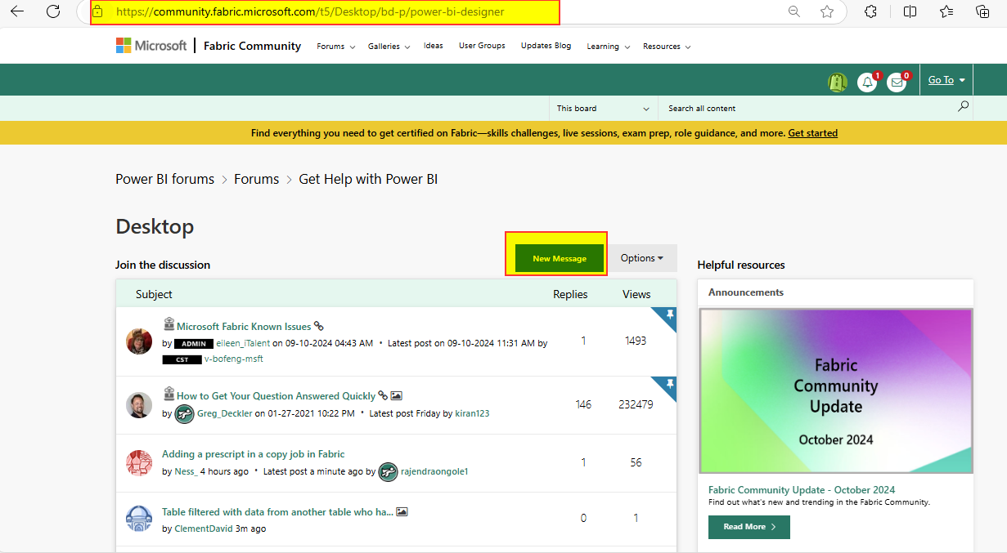Click the pin icon on Question Answered Quickly row
The image size is (1007, 553).
click(x=669, y=384)
